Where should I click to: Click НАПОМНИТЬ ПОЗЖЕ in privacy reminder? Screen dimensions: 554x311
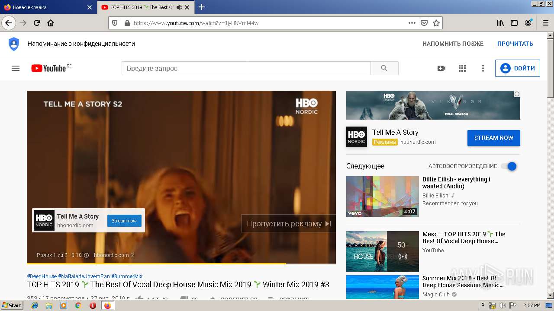[453, 44]
